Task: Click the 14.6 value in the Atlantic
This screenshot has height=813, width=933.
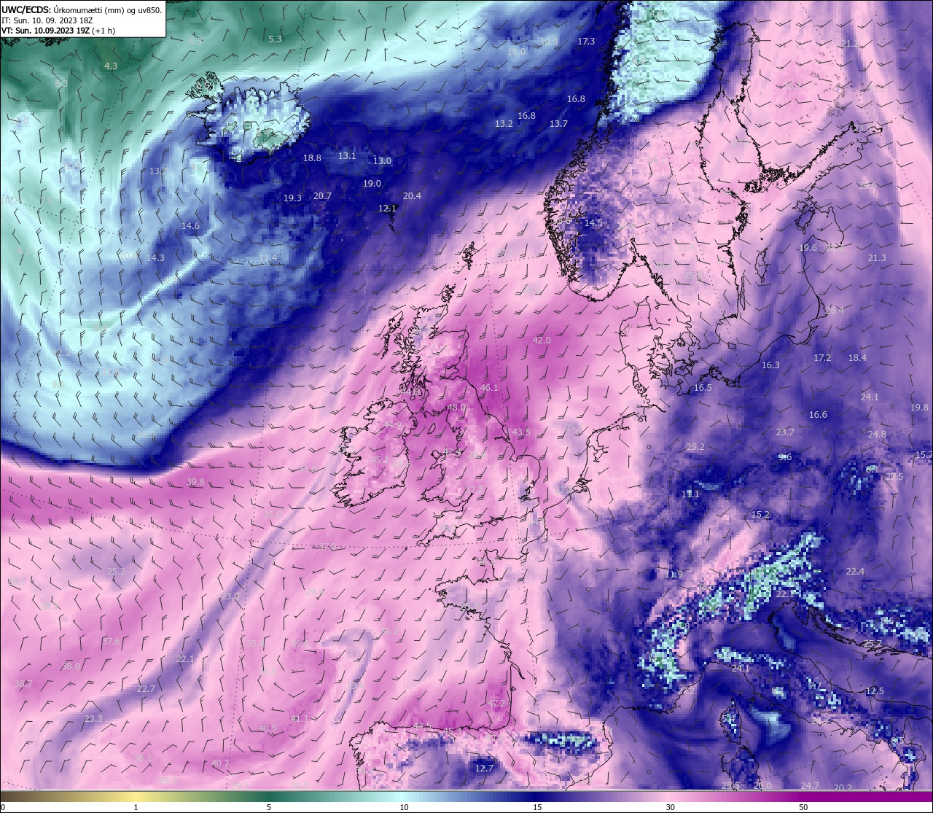Action: tap(190, 226)
